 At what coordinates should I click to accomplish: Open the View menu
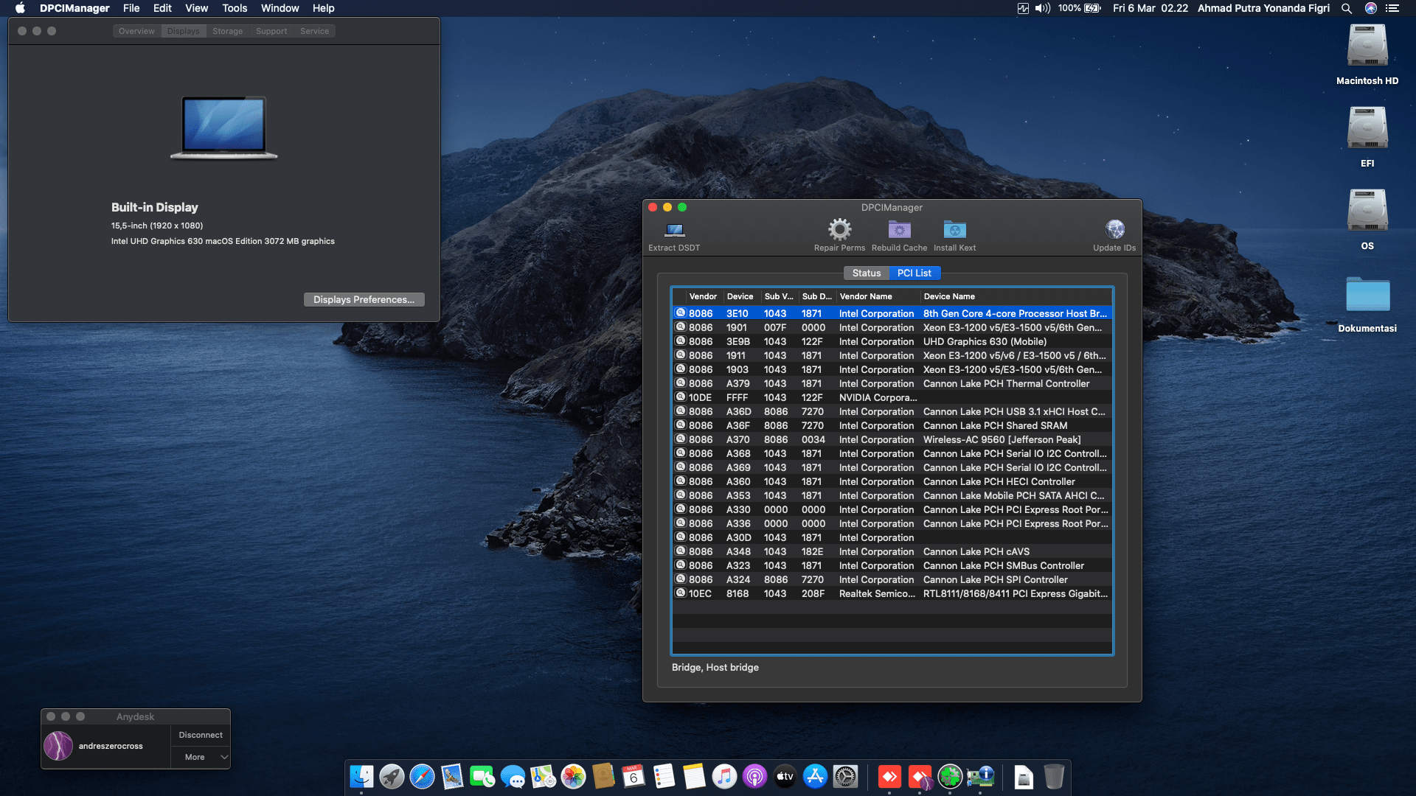[196, 8]
